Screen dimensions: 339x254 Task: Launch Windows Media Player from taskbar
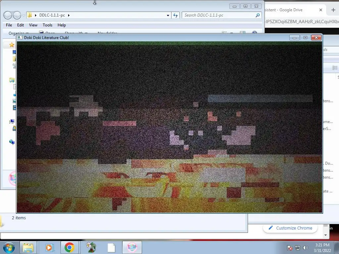point(49,247)
